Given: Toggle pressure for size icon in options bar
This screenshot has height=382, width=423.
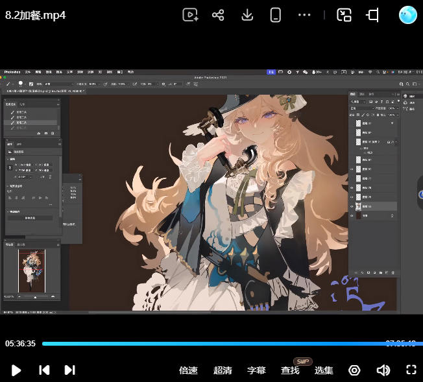Looking at the screenshot, I should pos(188,84).
